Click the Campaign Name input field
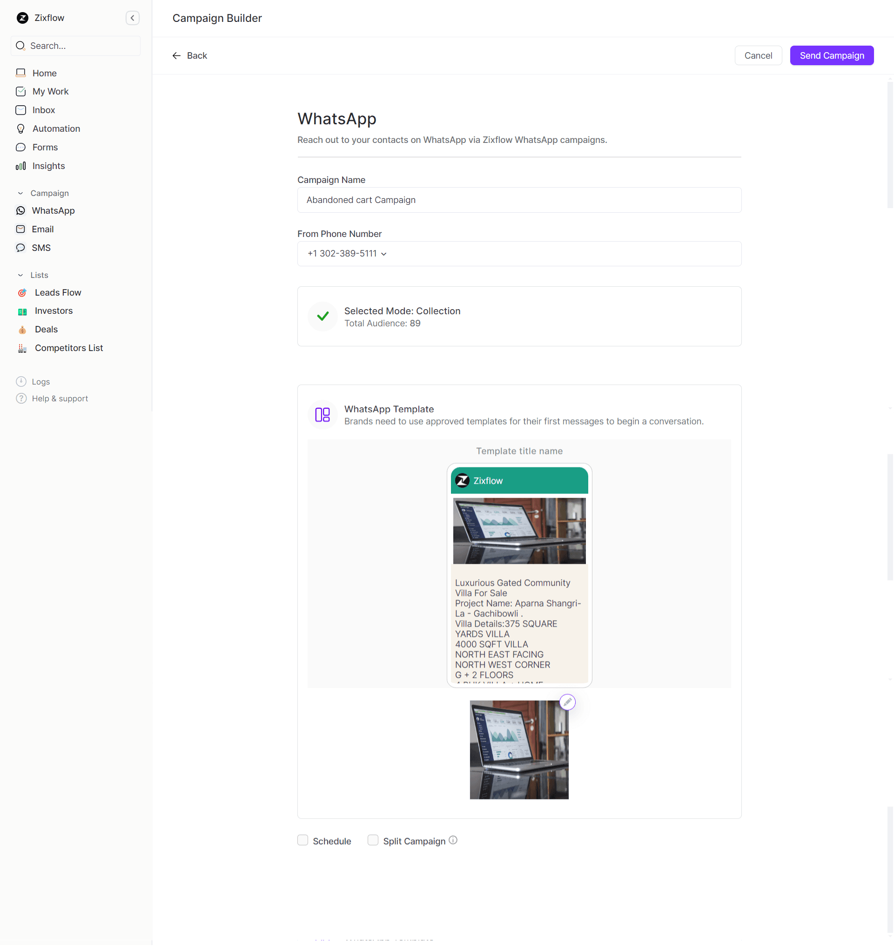The width and height of the screenshot is (894, 946). click(x=518, y=200)
